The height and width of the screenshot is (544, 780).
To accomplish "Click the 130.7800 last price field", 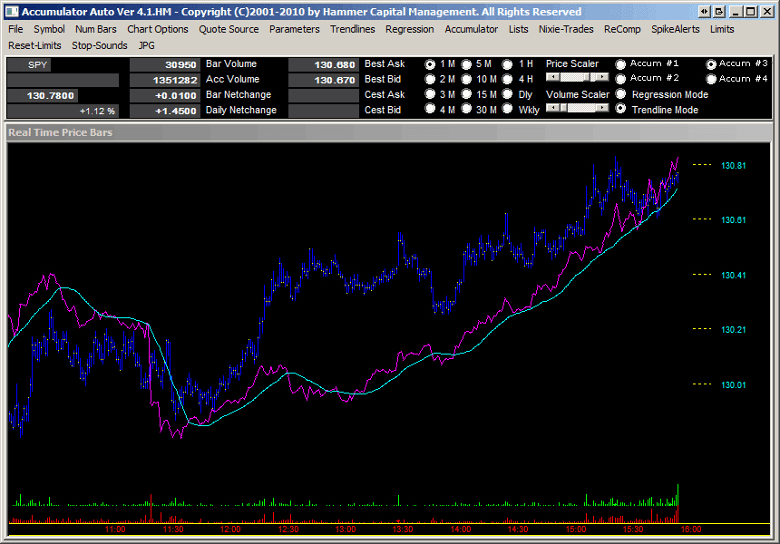I will click(43, 95).
